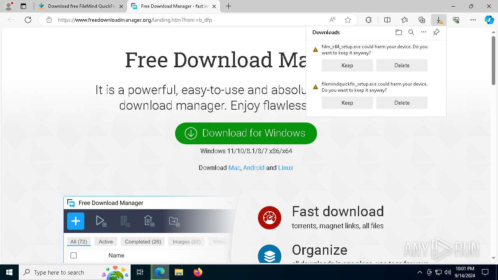Click the address bar URL

[135, 20]
